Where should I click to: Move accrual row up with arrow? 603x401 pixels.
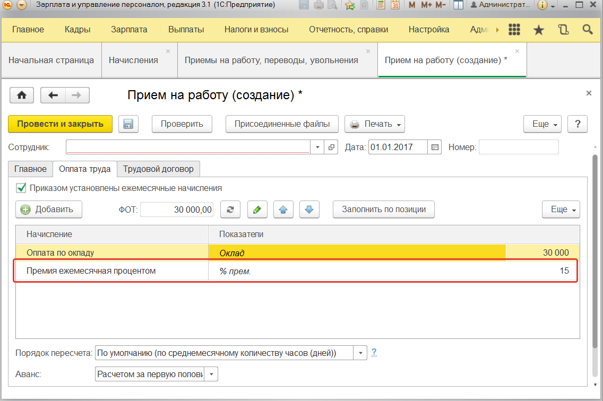click(283, 210)
